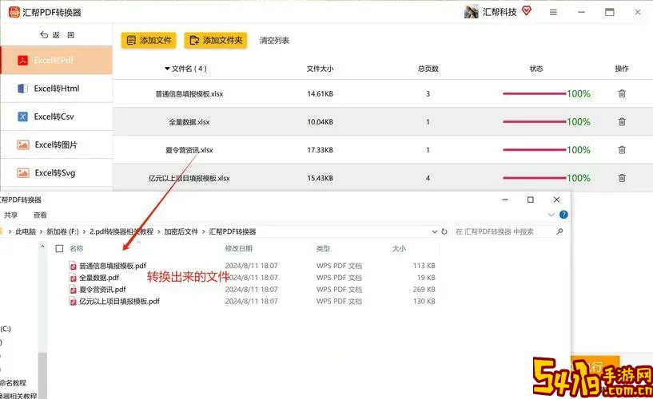
Task: Open Explorer help question mark icon
Action: [x=563, y=215]
